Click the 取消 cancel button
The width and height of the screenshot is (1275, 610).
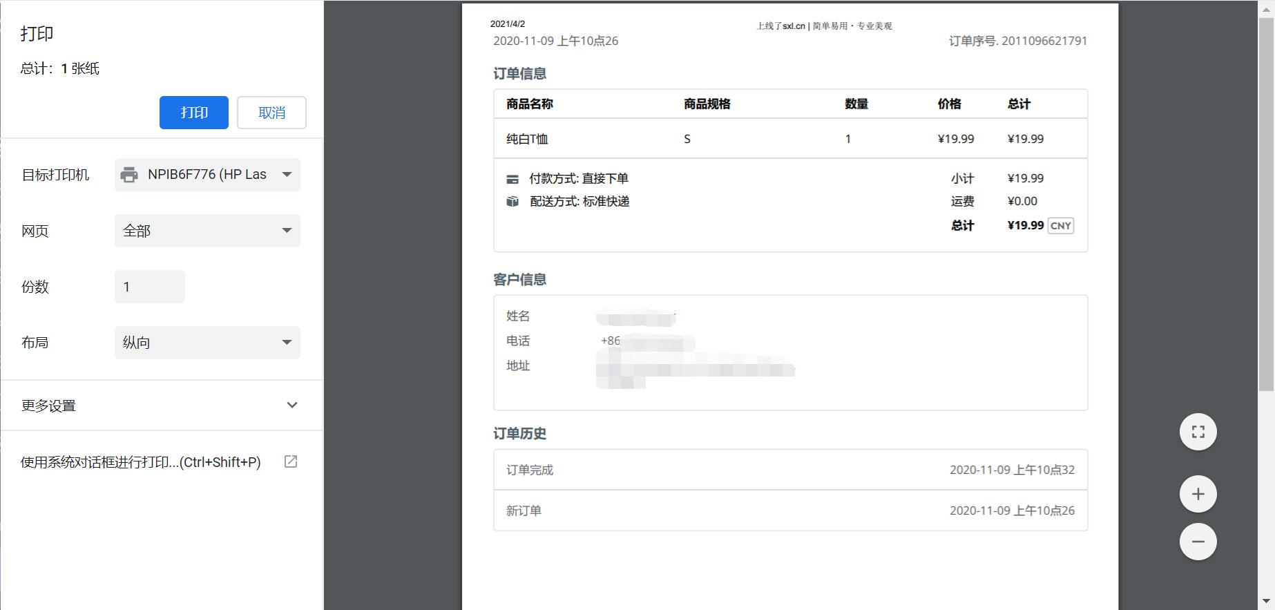[271, 113]
